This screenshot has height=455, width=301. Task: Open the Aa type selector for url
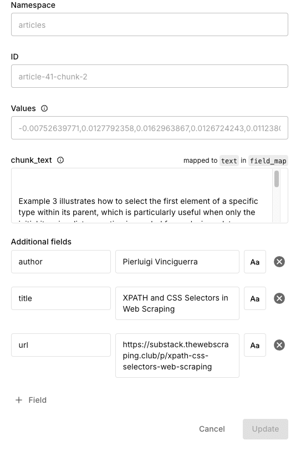254,345
